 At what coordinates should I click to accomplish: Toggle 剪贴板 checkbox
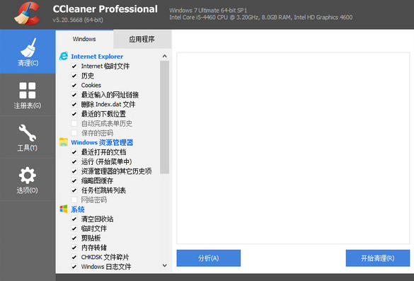click(74, 238)
